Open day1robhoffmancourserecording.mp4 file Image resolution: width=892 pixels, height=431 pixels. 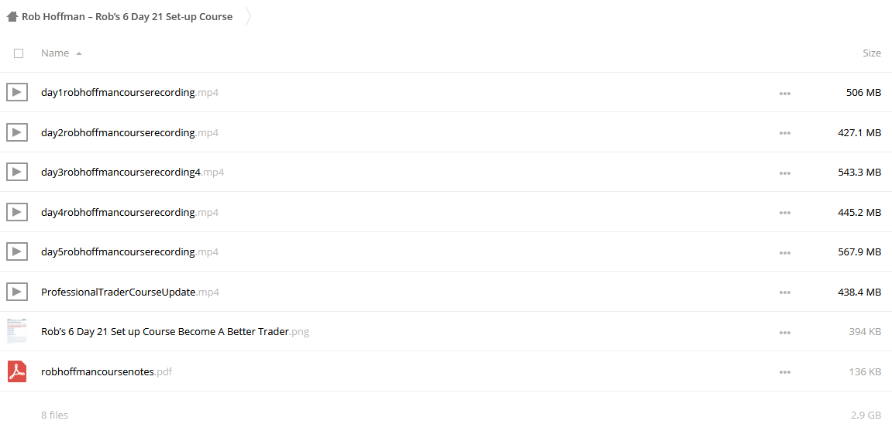129,92
